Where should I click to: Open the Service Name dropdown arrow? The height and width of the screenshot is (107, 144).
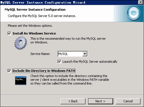pyautogui.click(x=85, y=54)
